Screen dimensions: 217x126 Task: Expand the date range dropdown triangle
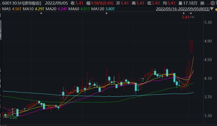[212, 9]
